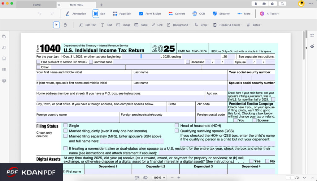This screenshot has height=181, width=317.
Task: Switch to the Home tab
Action: pos(37,5)
